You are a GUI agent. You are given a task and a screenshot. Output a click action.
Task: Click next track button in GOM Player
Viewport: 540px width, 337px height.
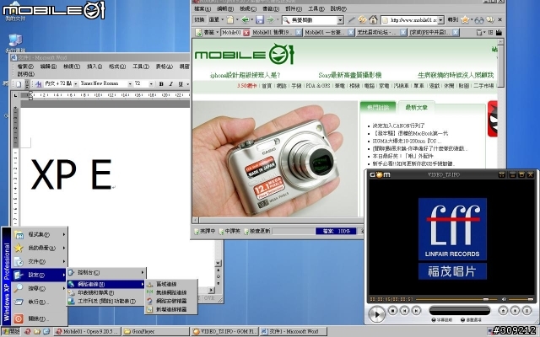pos(416,311)
